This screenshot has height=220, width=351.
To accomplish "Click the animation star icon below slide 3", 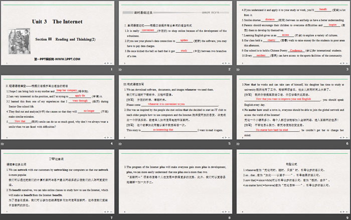I will tap(238, 70).
